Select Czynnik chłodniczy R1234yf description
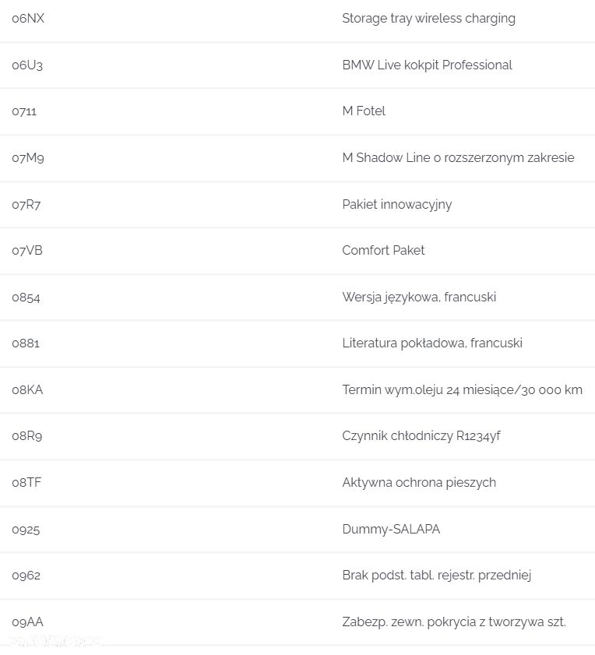595x655 pixels. [x=421, y=436]
